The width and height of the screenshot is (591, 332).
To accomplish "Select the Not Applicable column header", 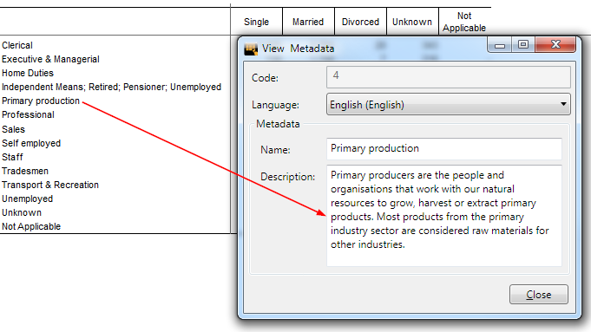I will click(x=464, y=22).
